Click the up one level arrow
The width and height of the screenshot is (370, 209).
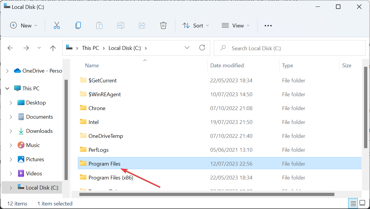(x=53, y=48)
